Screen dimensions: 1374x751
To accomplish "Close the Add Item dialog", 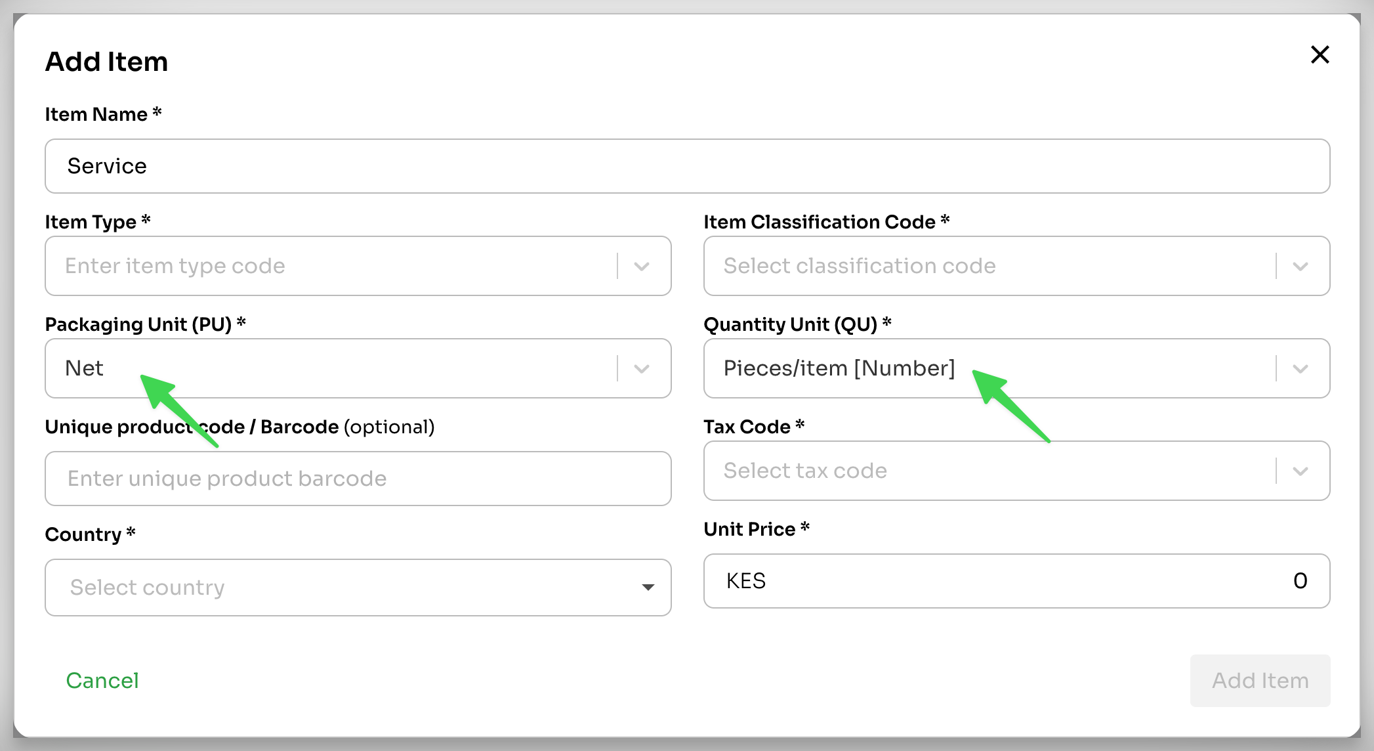I will [1320, 54].
